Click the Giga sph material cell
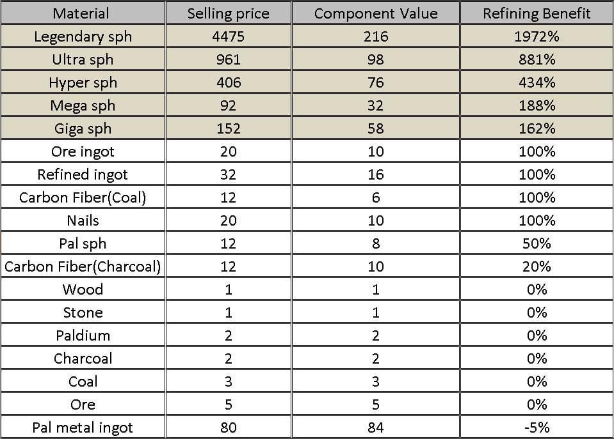Viewport: 614px width, 439px height. click(83, 128)
